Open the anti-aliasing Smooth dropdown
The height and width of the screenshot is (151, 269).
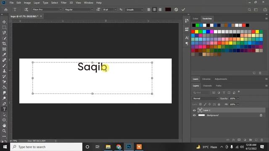[134, 10]
